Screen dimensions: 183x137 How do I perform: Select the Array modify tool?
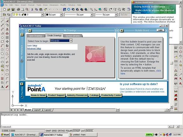point(7,37)
